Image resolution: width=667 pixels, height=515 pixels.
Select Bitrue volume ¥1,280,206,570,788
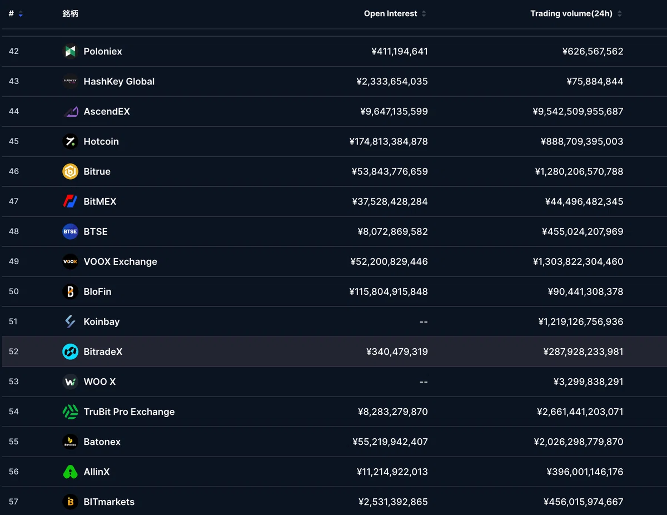click(579, 171)
